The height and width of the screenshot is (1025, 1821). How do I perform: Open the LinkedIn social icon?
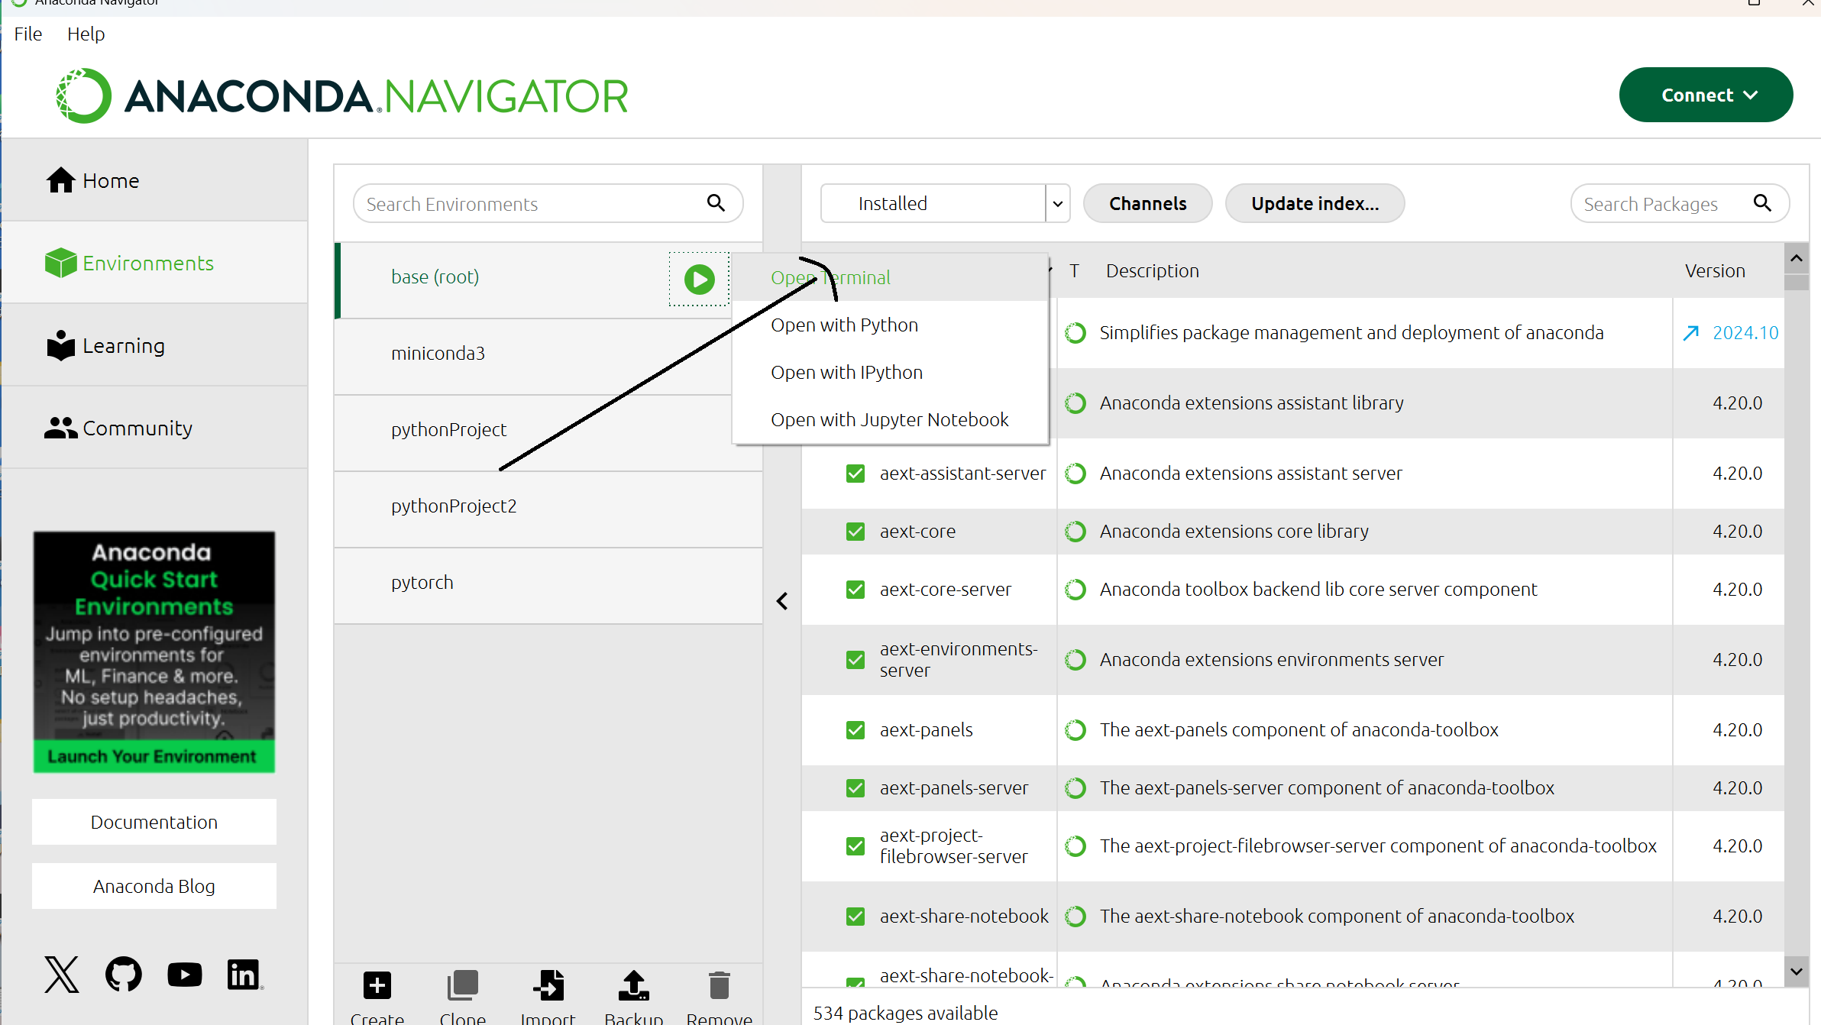tap(244, 975)
